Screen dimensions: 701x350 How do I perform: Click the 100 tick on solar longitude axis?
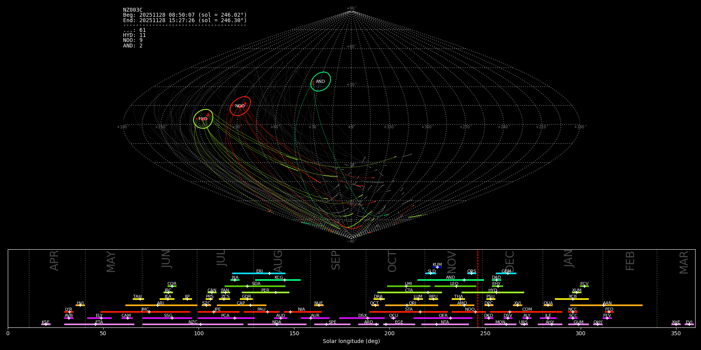coord(199,333)
